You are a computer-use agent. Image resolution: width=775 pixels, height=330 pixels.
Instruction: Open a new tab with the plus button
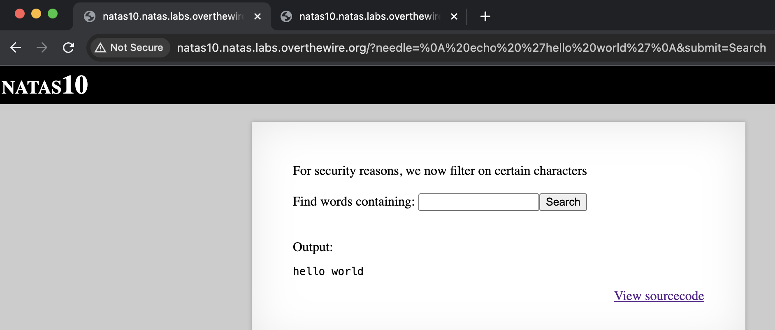coord(485,16)
